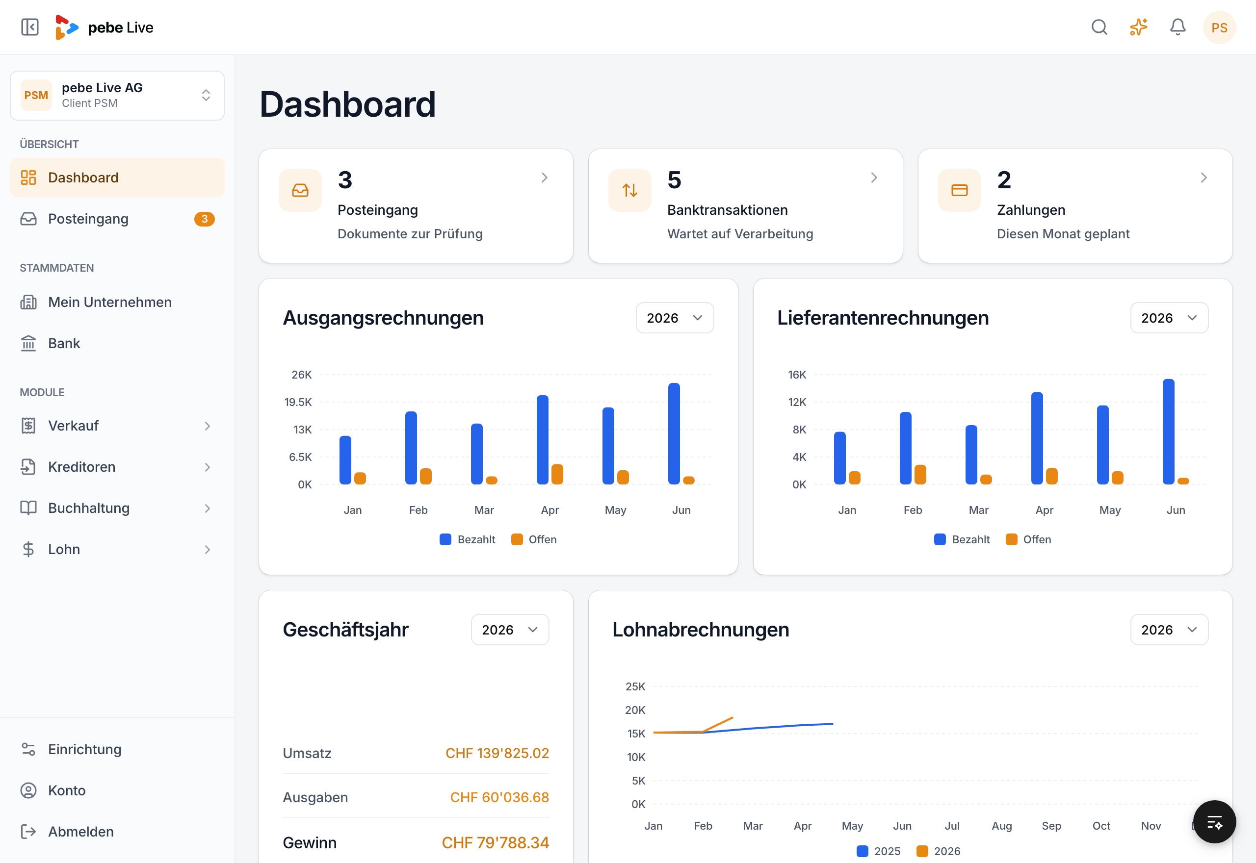The width and height of the screenshot is (1256, 863).
Task: Click the Verkauf receipt icon
Action: tap(28, 426)
